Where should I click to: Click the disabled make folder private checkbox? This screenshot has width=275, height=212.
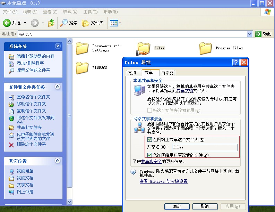149,111
